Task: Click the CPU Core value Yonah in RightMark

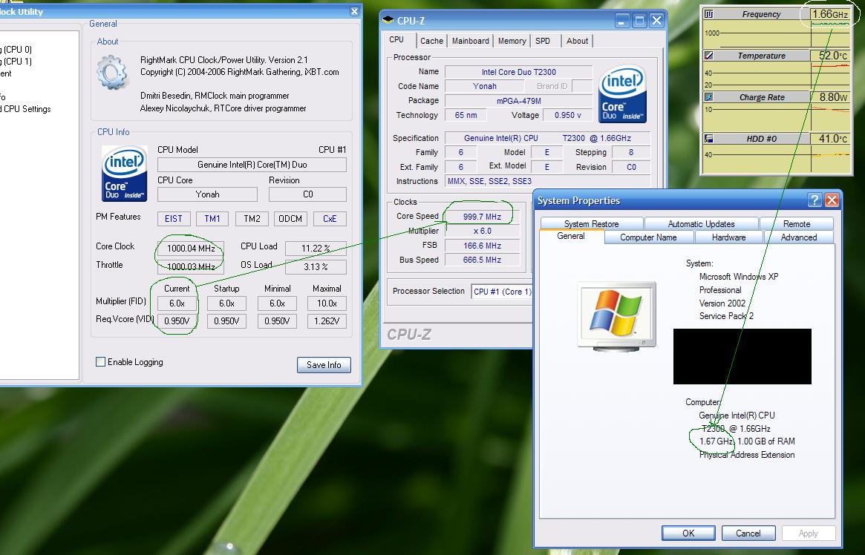Action: [207, 194]
